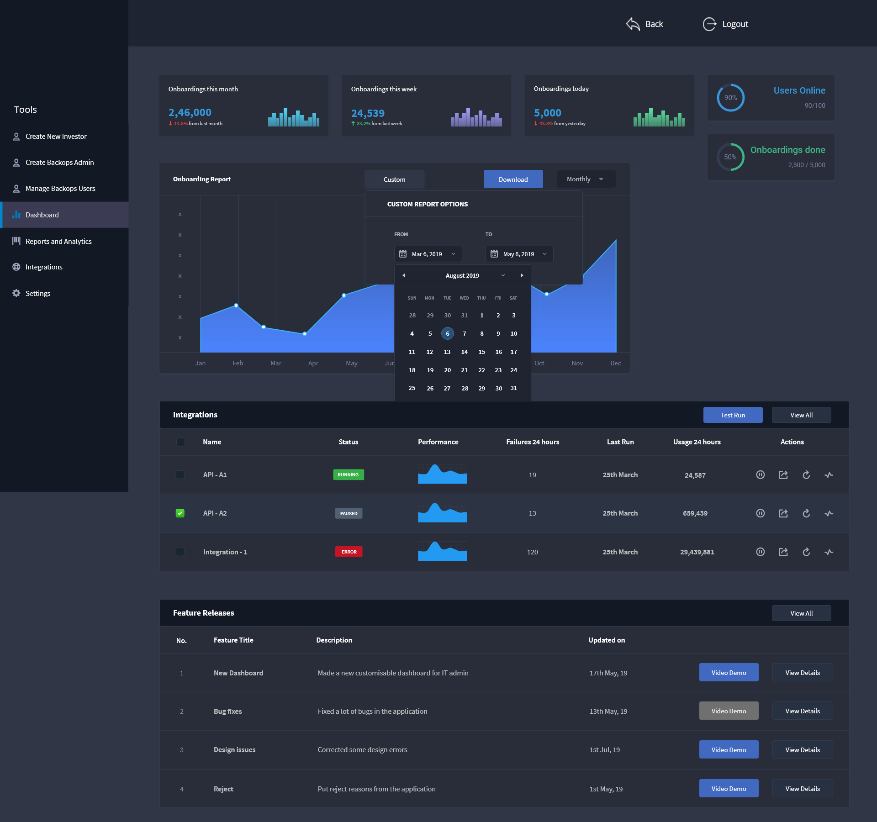Click the share/export icon for API - A2
Viewport: 877px width, 822px height.
(783, 513)
